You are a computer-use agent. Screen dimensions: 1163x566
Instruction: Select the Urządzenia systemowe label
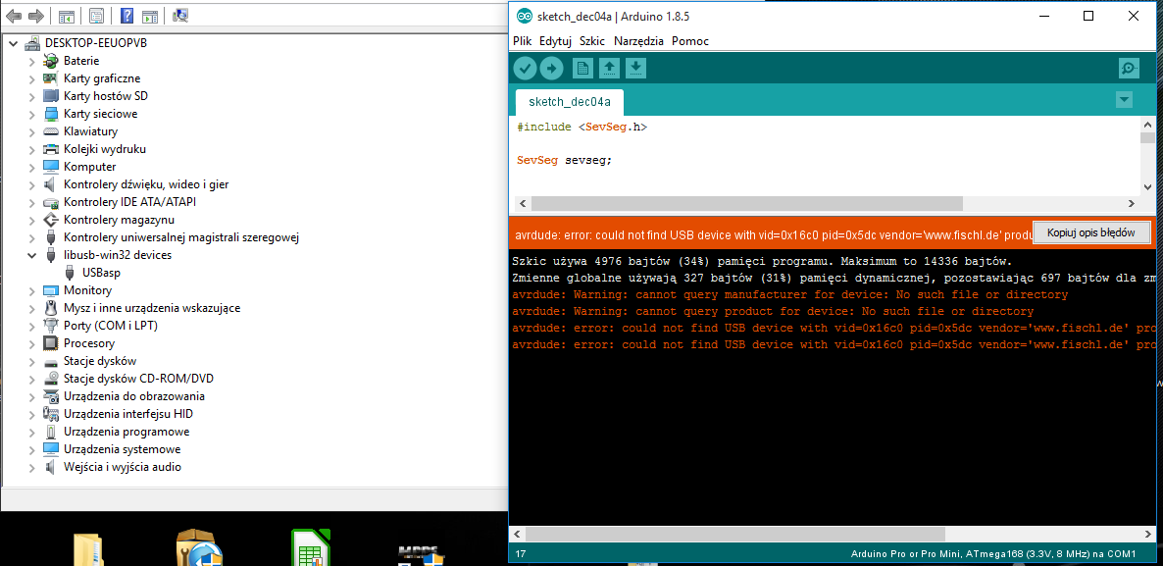(122, 449)
